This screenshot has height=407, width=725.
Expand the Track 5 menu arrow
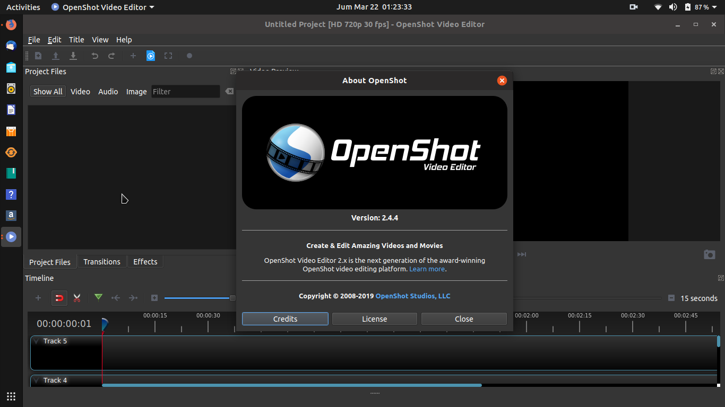pyautogui.click(x=37, y=341)
